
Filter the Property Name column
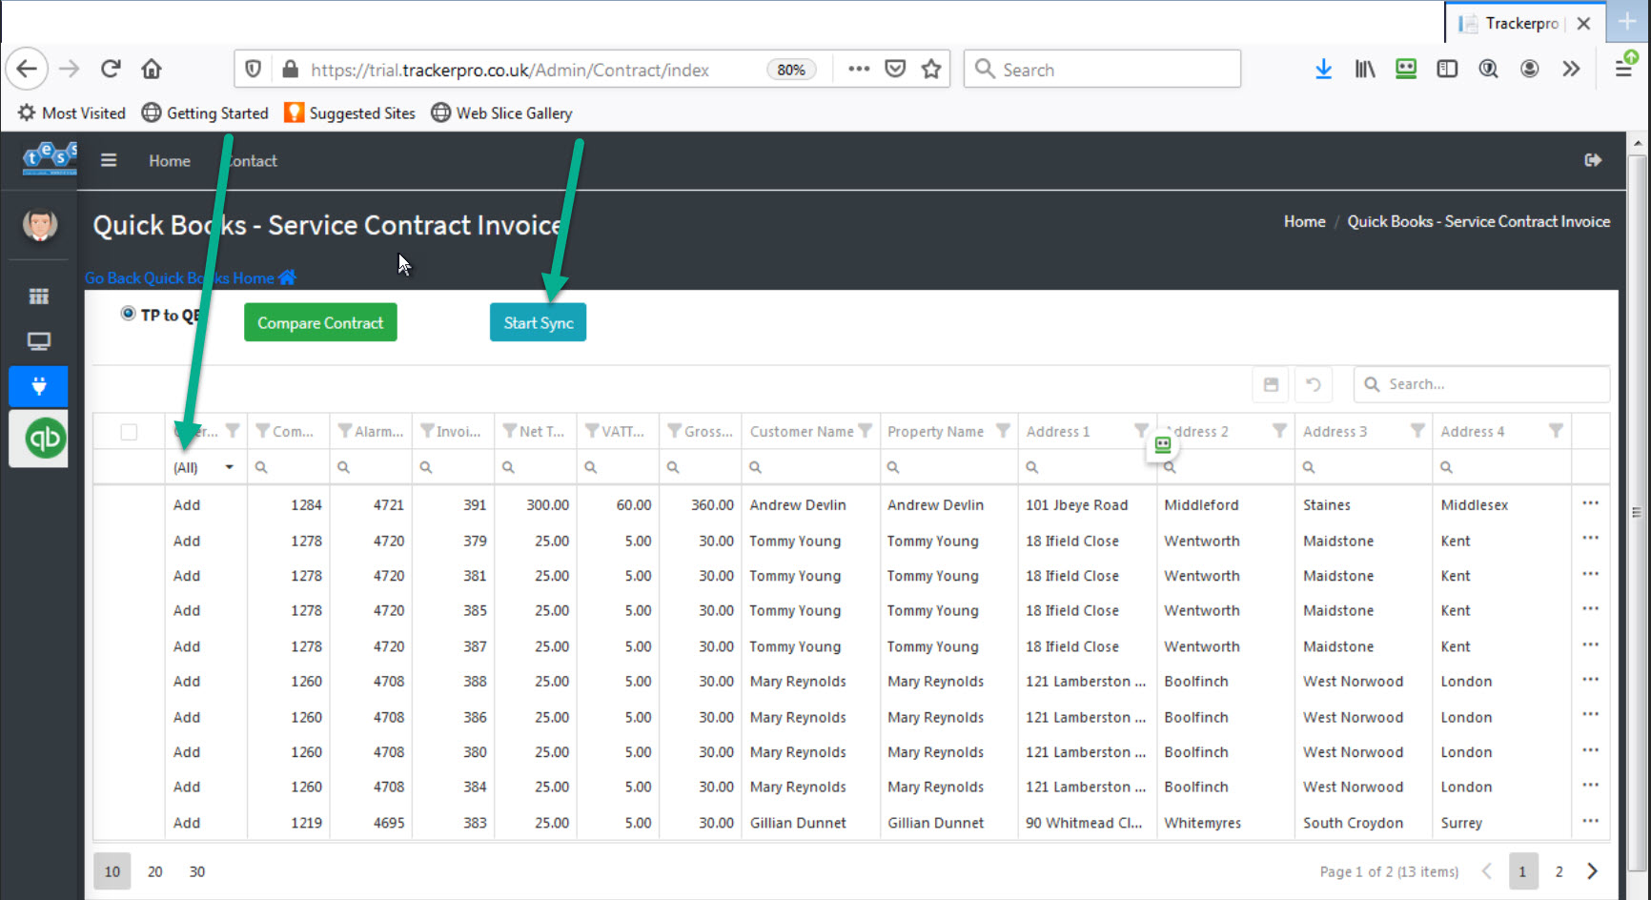1003,431
